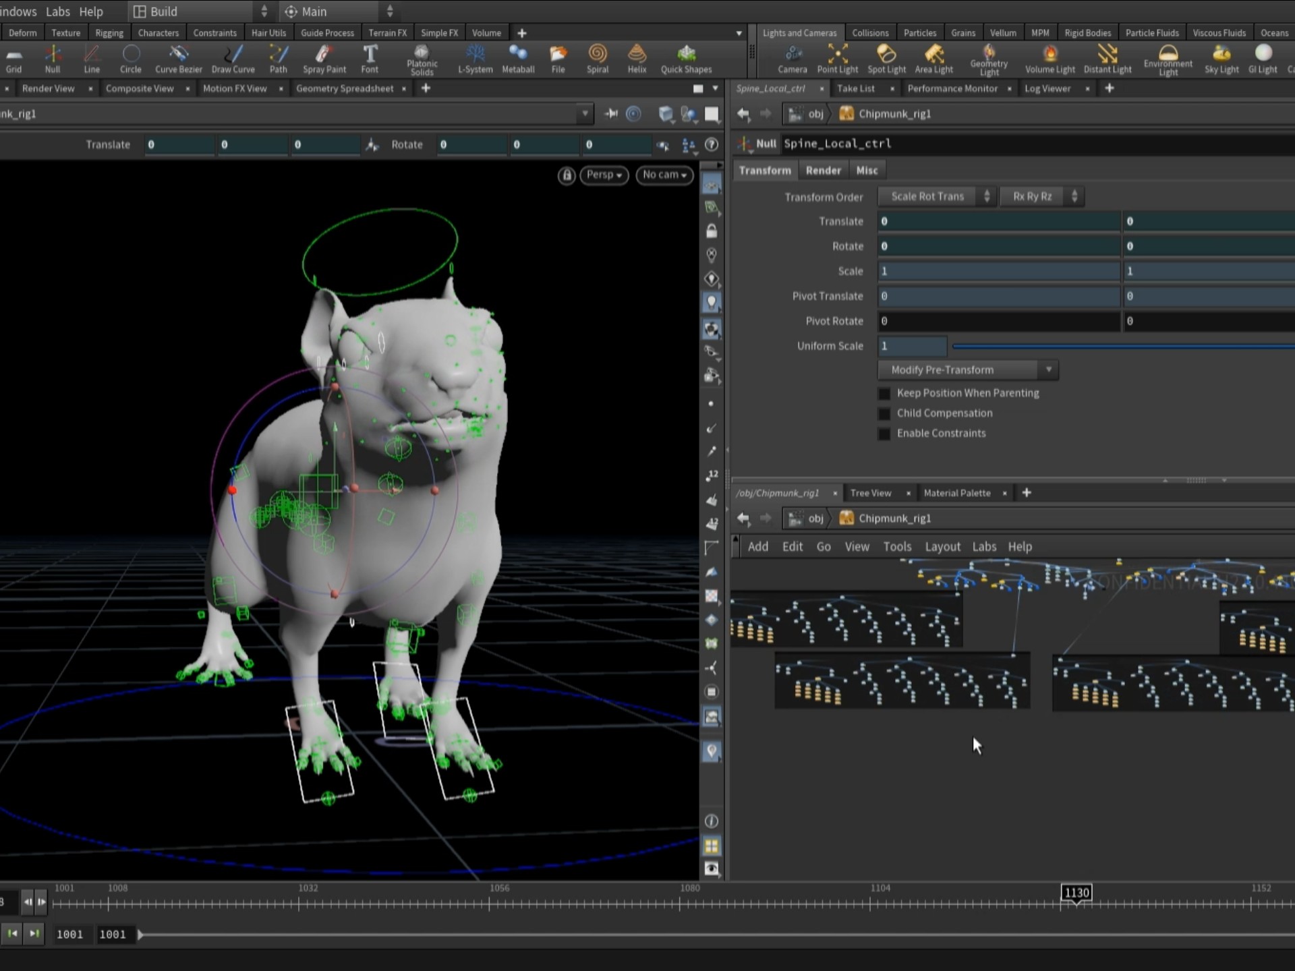
Task: Select the Circle shelf tool
Action: pyautogui.click(x=131, y=59)
